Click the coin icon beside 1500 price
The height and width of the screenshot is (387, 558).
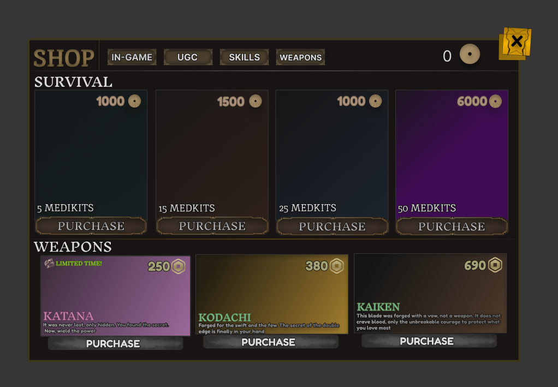tap(256, 101)
